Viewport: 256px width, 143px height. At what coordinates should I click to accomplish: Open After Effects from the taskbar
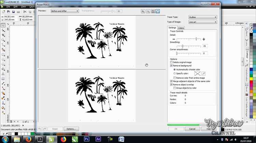pyautogui.click(x=98, y=139)
